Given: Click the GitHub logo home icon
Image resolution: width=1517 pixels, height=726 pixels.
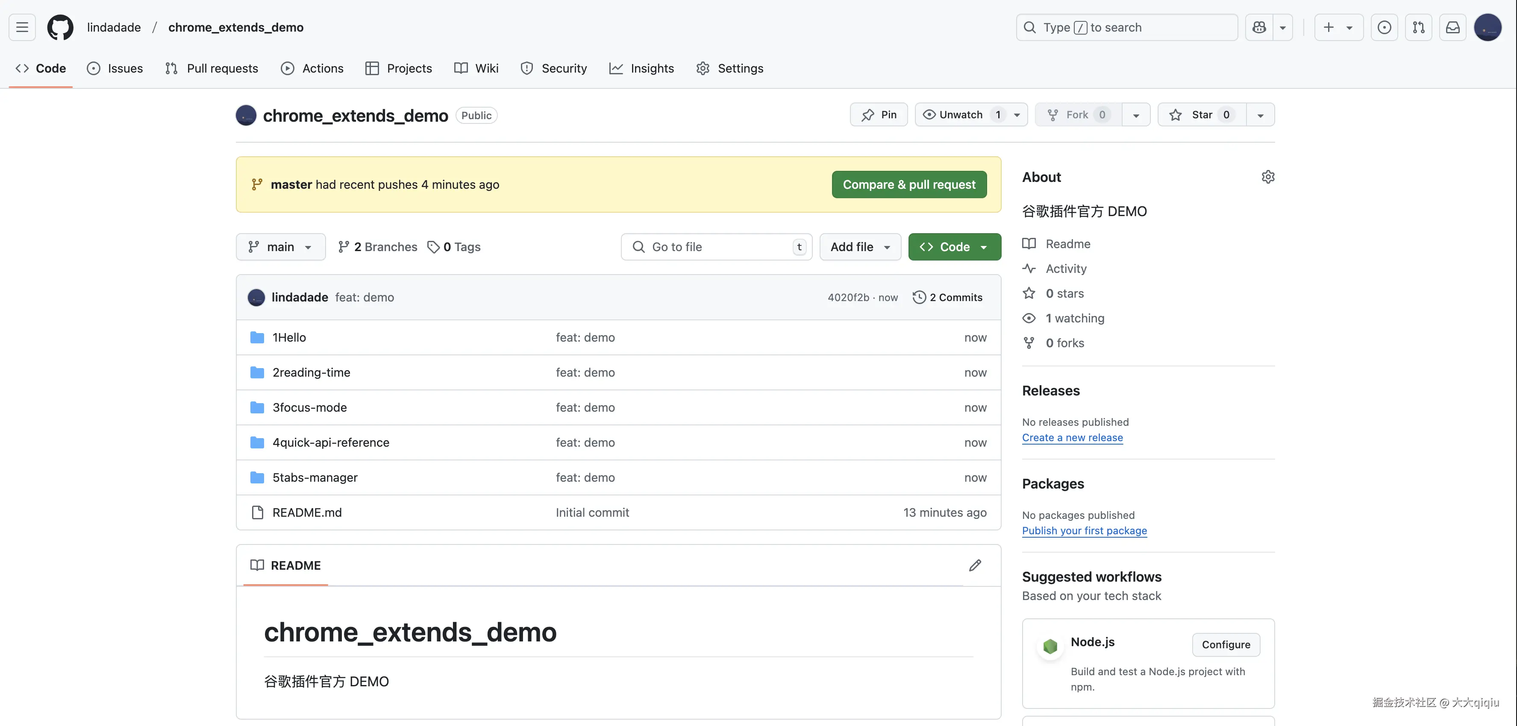Looking at the screenshot, I should coord(60,27).
